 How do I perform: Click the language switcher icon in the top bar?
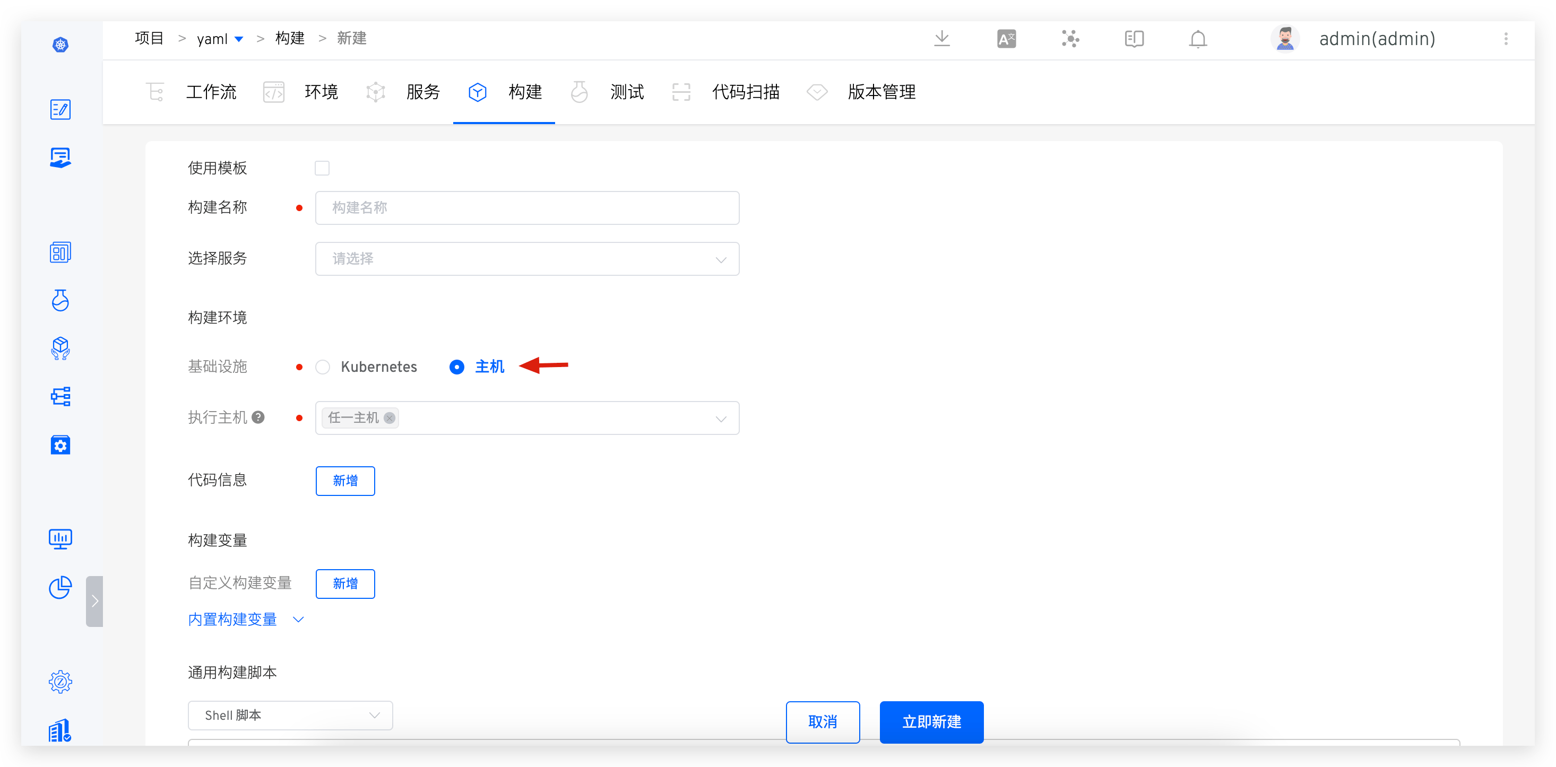pos(1006,39)
